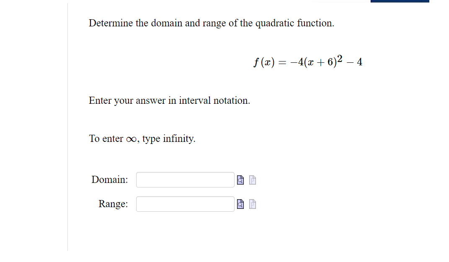This screenshot has width=449, height=262.
Task: Open the answer preview icon beside Domain field
Action: tap(240, 180)
